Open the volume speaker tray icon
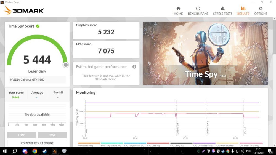The height and width of the screenshot is (155, 276). (x=242, y=151)
